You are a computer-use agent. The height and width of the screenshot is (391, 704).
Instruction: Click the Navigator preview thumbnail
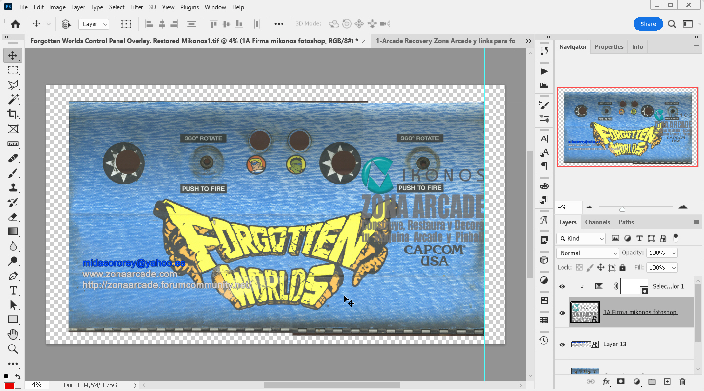(x=628, y=127)
